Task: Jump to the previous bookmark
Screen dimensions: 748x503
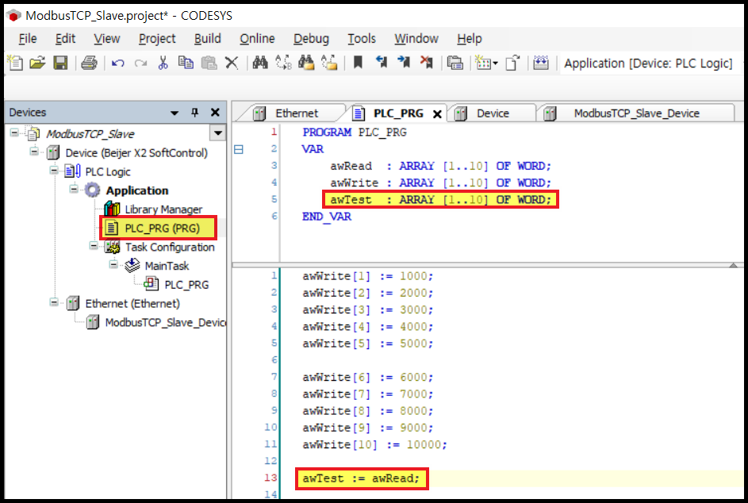Action: pyautogui.click(x=382, y=63)
